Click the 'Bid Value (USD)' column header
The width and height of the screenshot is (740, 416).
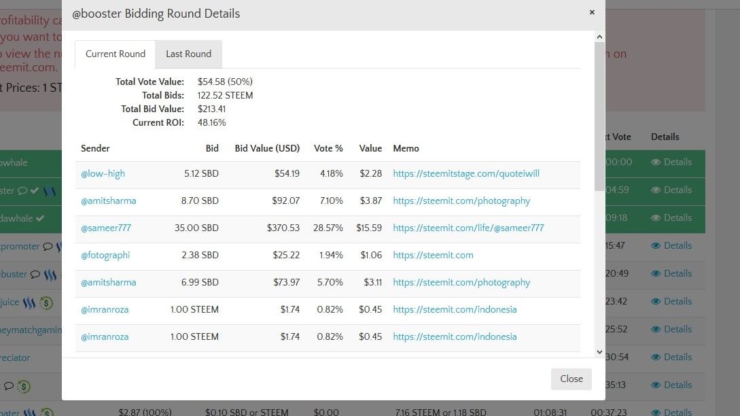(x=267, y=148)
